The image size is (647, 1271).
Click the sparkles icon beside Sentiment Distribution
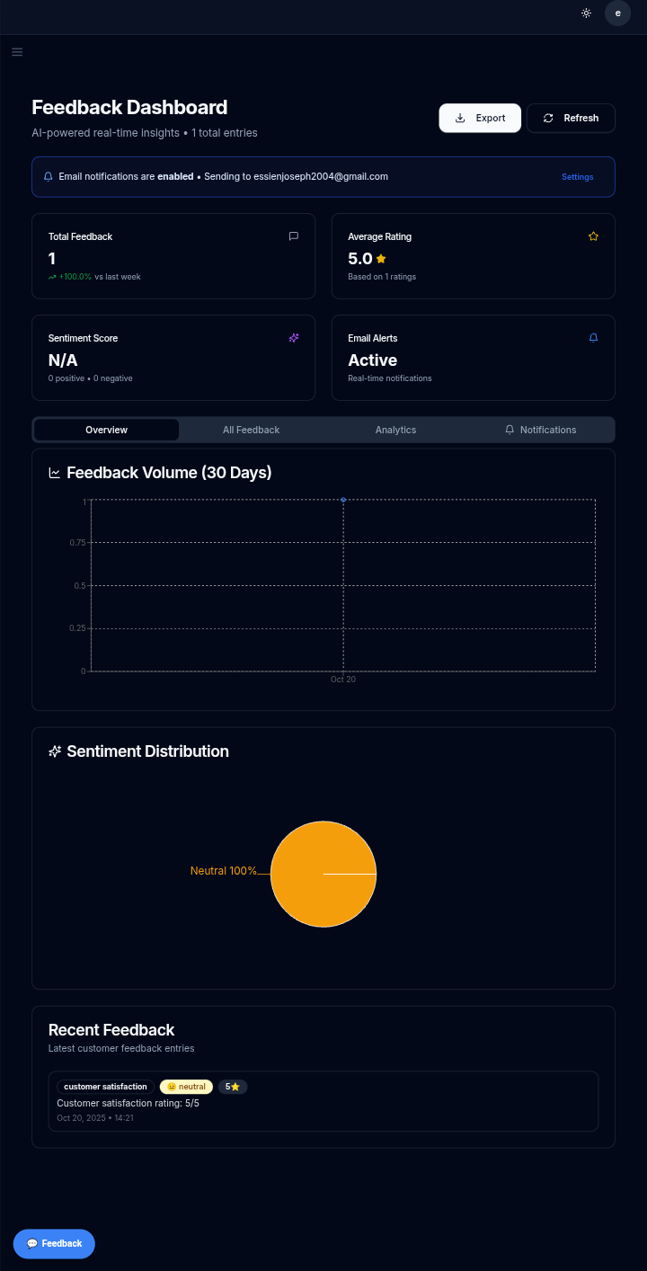coord(54,751)
